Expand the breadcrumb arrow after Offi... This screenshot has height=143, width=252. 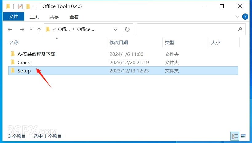(x=74, y=29)
